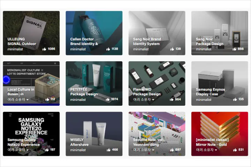
Task: Open Cellen Doctor Brand Identity & title link
Action: 84,41
